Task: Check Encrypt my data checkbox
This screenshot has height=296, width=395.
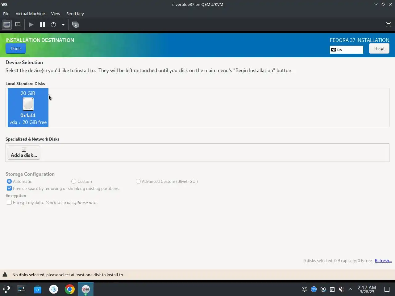Action: point(9,203)
